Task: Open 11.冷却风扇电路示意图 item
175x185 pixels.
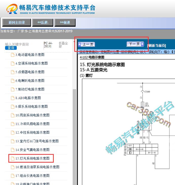Action: coord(32,124)
